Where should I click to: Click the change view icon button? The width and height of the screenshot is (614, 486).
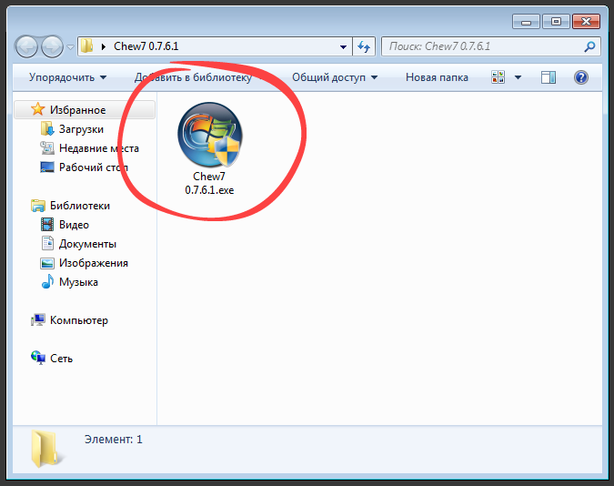point(498,78)
